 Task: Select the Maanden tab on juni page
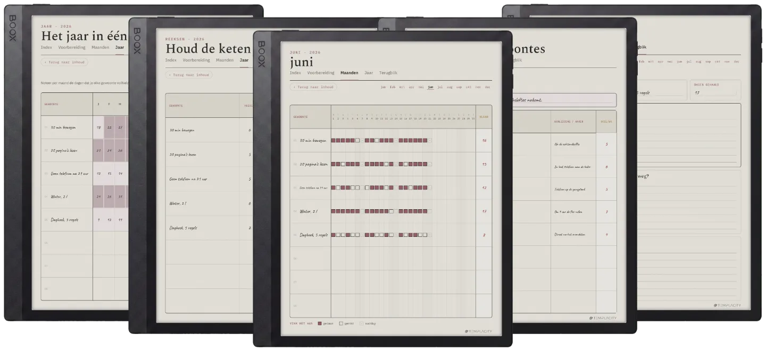[349, 73]
